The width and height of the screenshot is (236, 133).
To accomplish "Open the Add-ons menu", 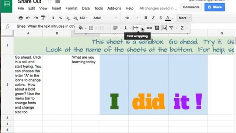I will 114,8.
